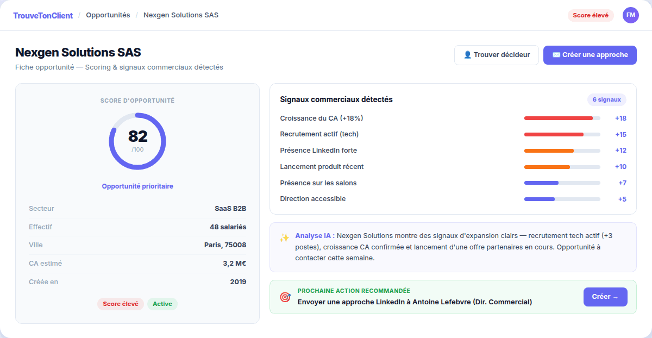
Task: Click the Présence sur les salons signal
Action: pos(318,183)
